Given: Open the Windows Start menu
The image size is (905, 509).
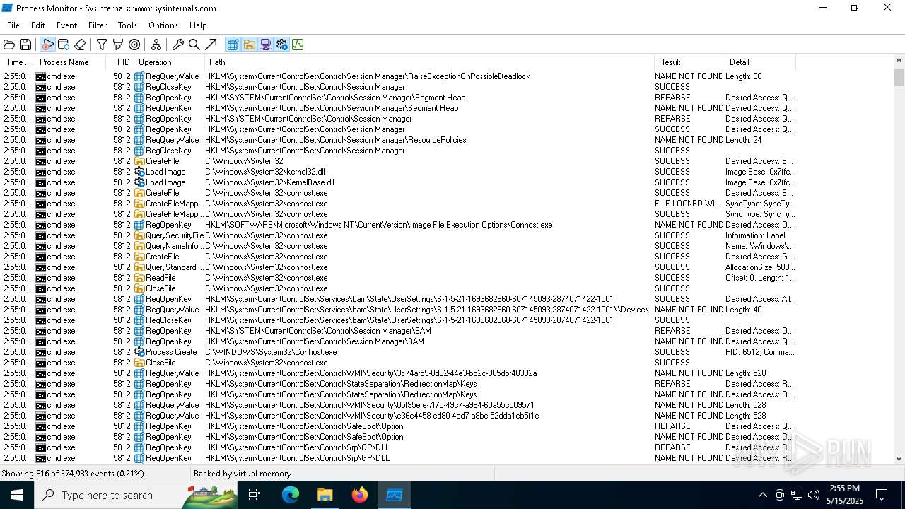Looking at the screenshot, I should (17, 495).
